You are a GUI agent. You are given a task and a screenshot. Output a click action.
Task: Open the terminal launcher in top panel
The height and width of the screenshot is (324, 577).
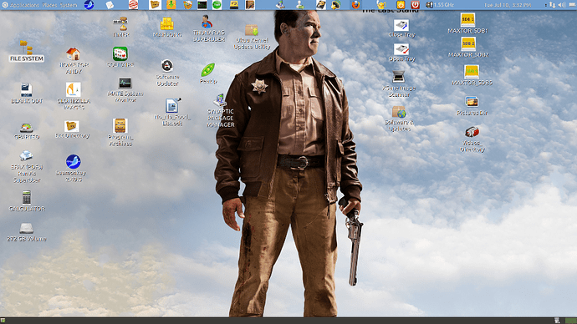click(x=202, y=5)
